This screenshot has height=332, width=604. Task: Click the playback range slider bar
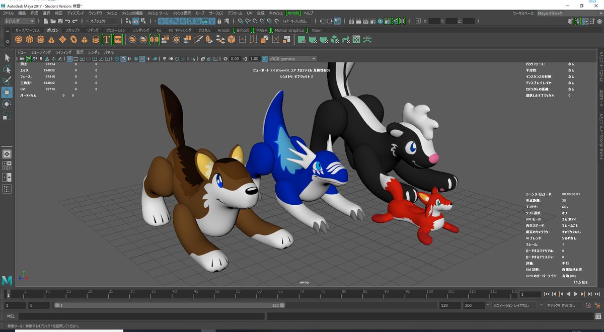170,305
